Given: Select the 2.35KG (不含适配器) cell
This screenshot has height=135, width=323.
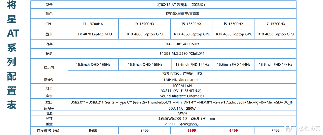Looking at the screenshot, I should pyautogui.click(x=182, y=124).
